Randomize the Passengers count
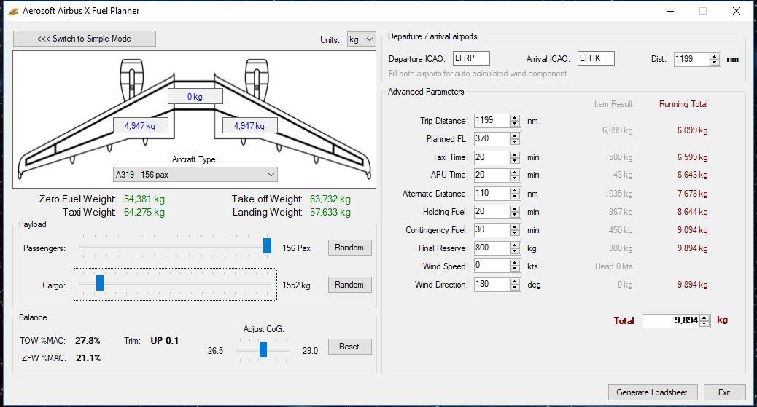This screenshot has width=757, height=407. (349, 248)
